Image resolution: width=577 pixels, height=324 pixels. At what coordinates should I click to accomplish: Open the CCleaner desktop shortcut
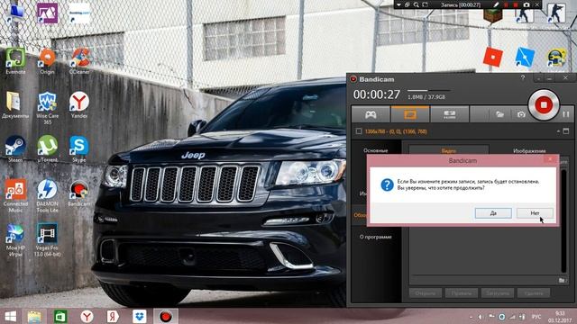pyautogui.click(x=79, y=61)
